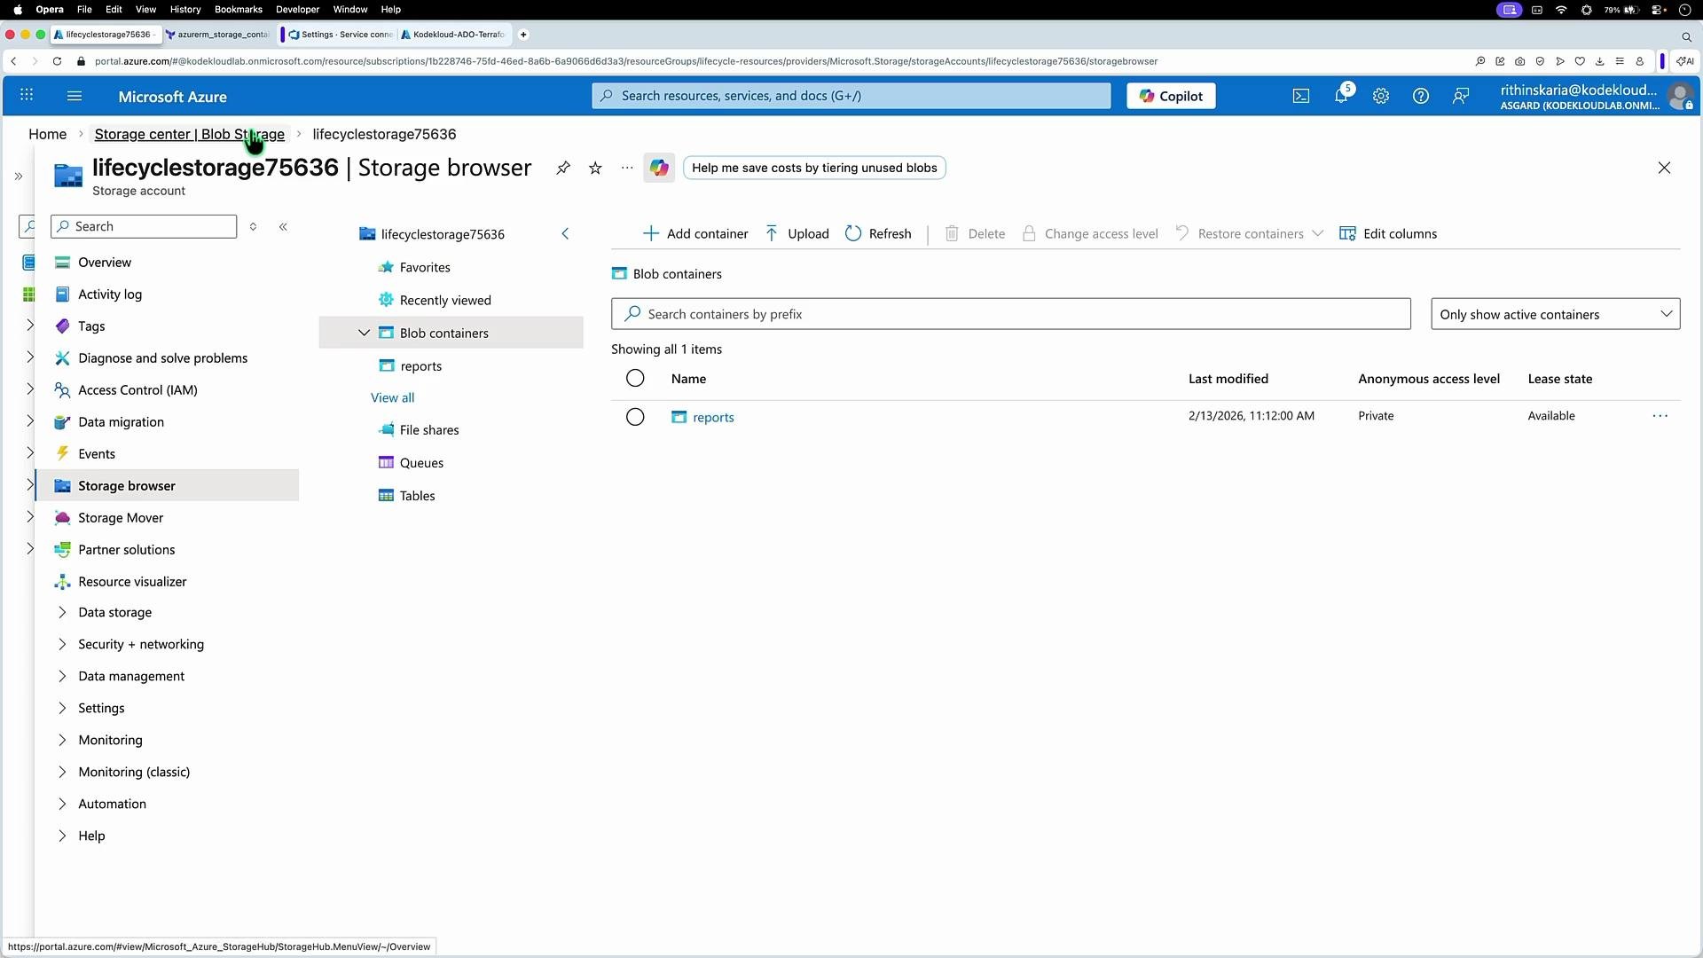Open the Feedback icon in the header
The width and height of the screenshot is (1703, 958).
[1461, 96]
